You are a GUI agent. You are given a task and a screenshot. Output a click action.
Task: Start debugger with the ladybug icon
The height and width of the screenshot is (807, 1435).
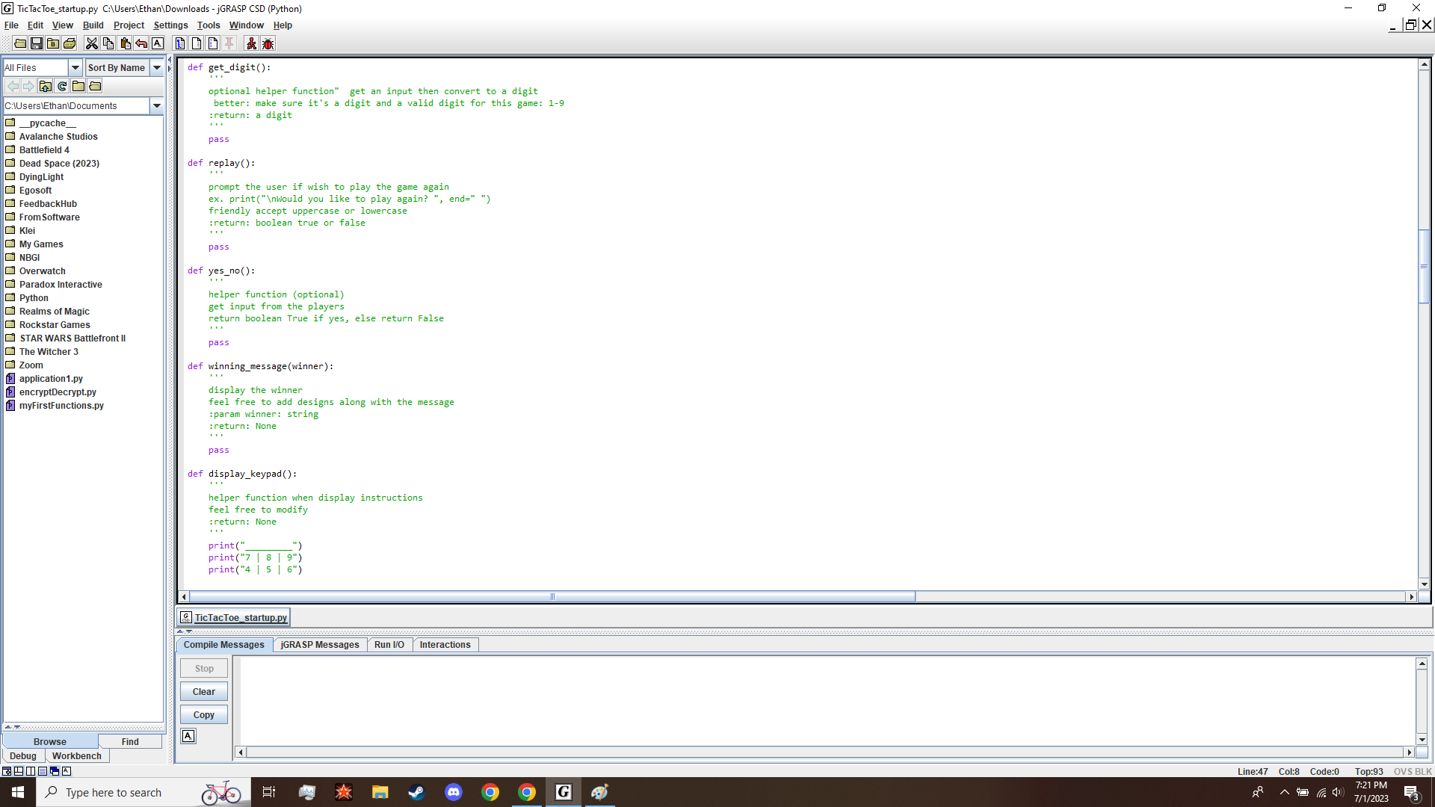268,44
